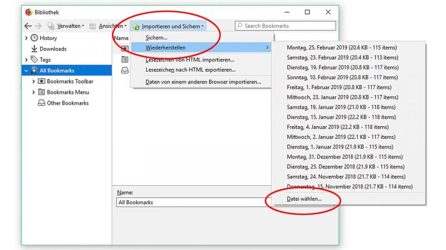This screenshot has width=446, height=250.
Task: Click the Bookmarks Menu list icon
Action: point(42,92)
